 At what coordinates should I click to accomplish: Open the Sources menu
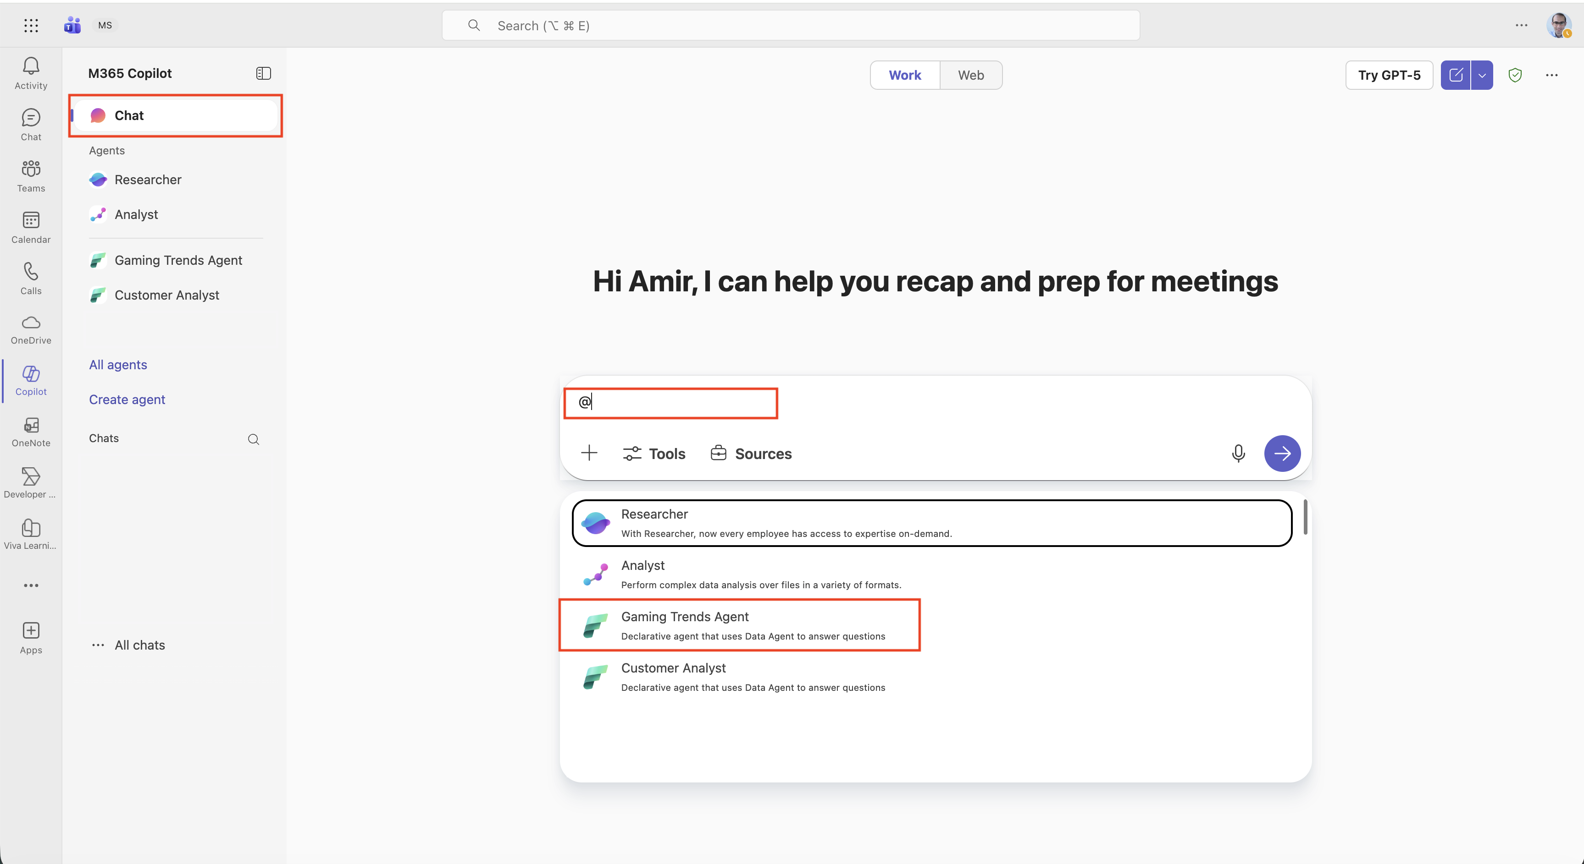pos(751,454)
